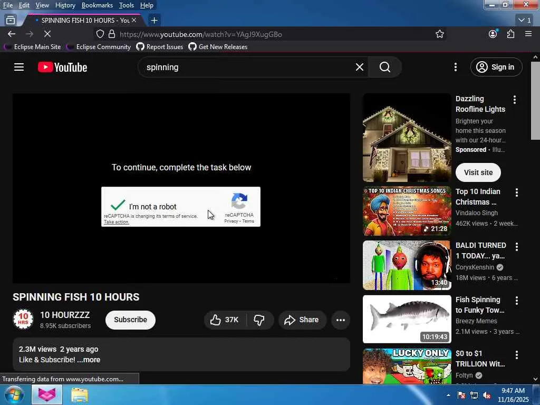
Task: Click the magnifier search button
Action: (x=384, y=67)
